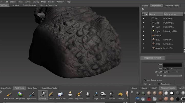Toggle visibility of the eyes object

143,44
